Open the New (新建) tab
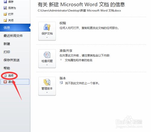151x132 pixels. pos(7,44)
